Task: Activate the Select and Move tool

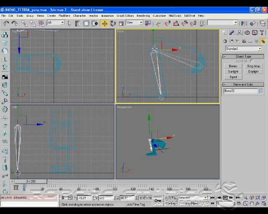Action: tap(104, 23)
